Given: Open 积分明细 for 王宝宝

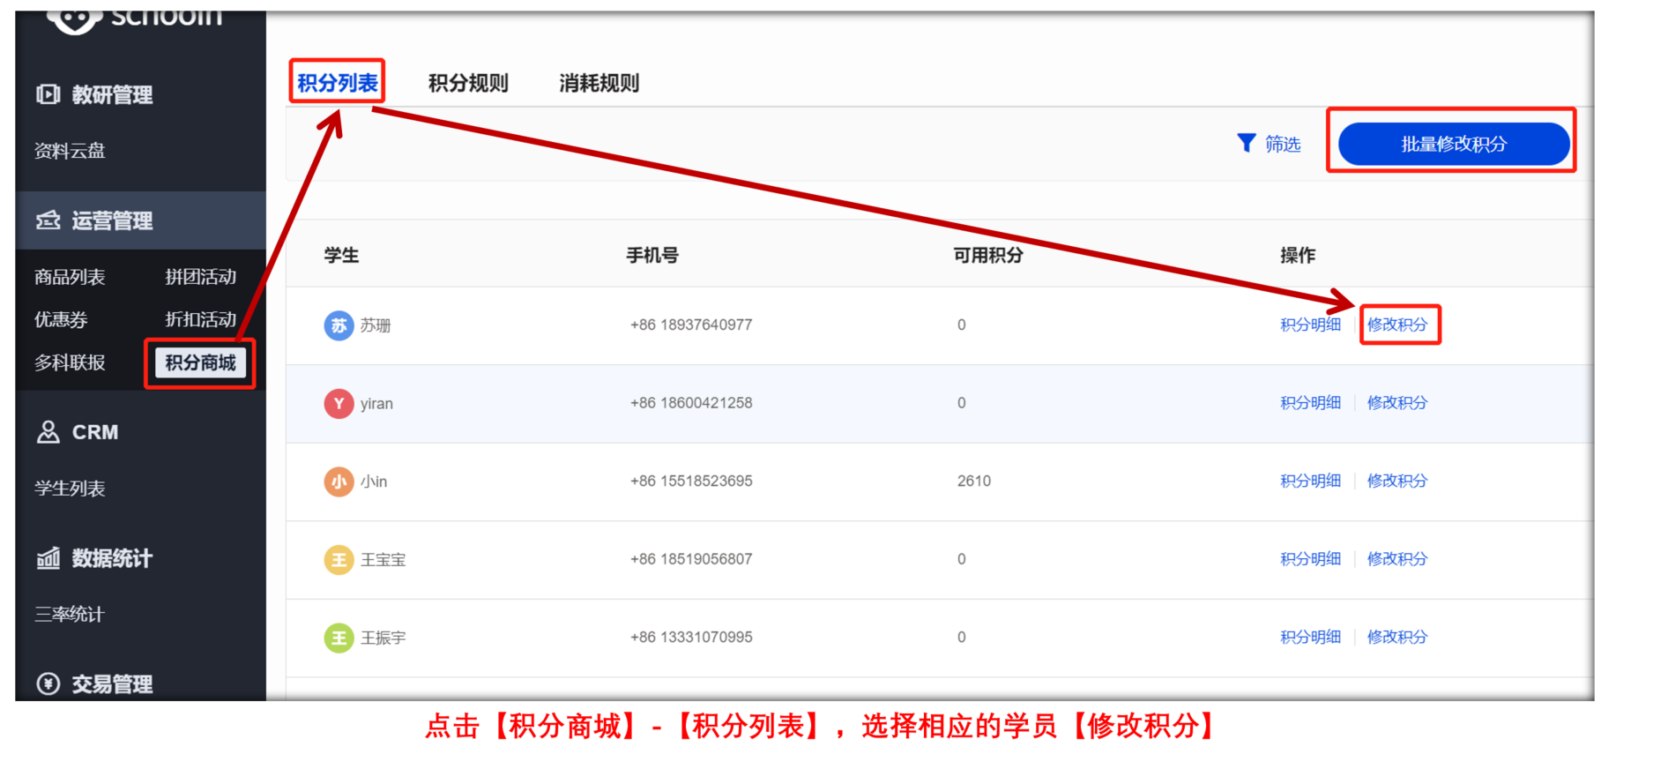Looking at the screenshot, I should click(1310, 559).
